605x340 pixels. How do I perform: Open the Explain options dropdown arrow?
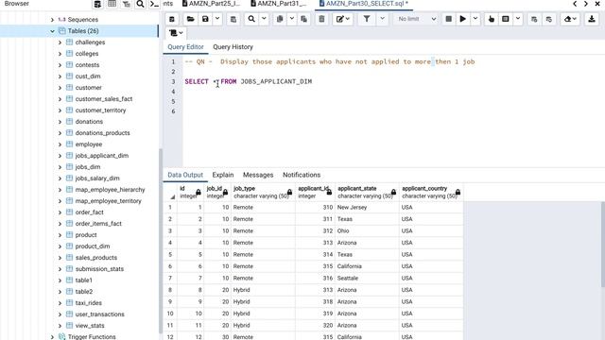(518, 19)
